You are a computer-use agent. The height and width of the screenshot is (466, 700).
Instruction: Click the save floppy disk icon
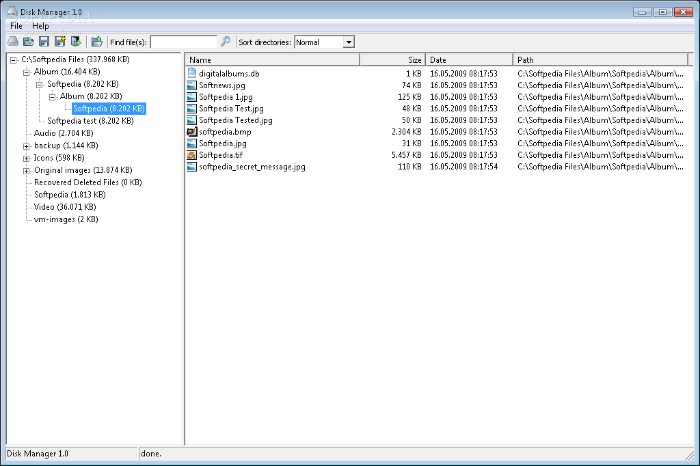coord(44,42)
